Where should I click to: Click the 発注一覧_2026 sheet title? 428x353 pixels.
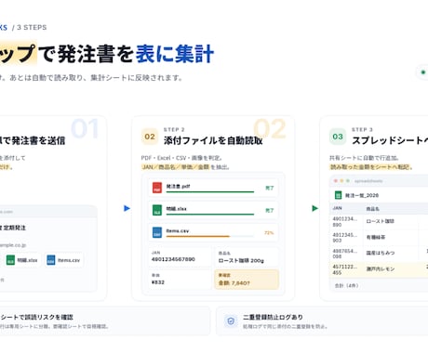point(362,195)
